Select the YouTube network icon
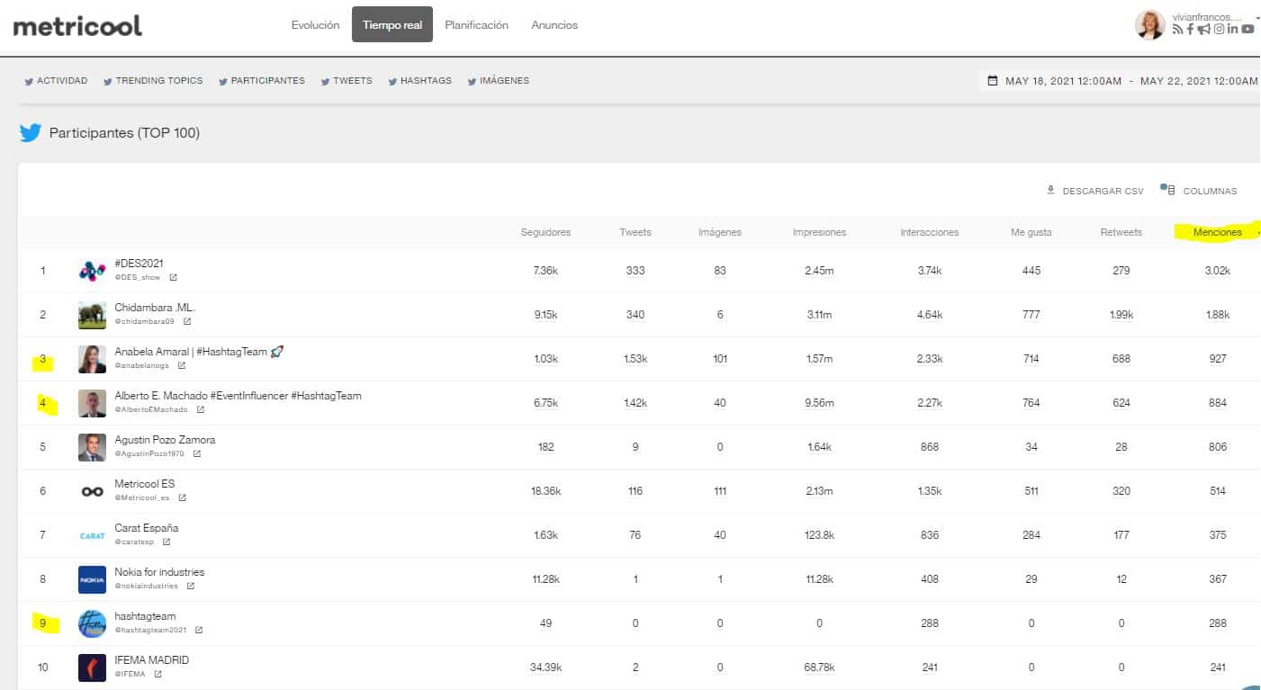1261x690 pixels. [x=1247, y=30]
